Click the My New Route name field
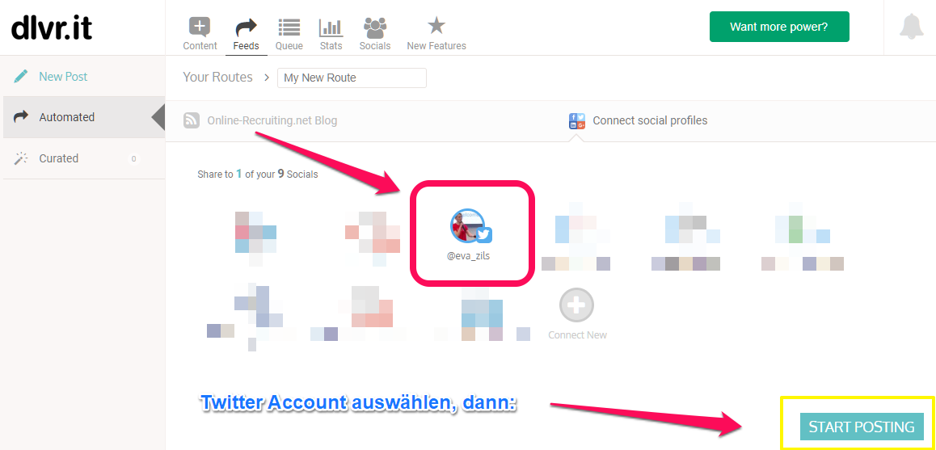Screen dimensions: 936x450 pyautogui.click(x=352, y=78)
